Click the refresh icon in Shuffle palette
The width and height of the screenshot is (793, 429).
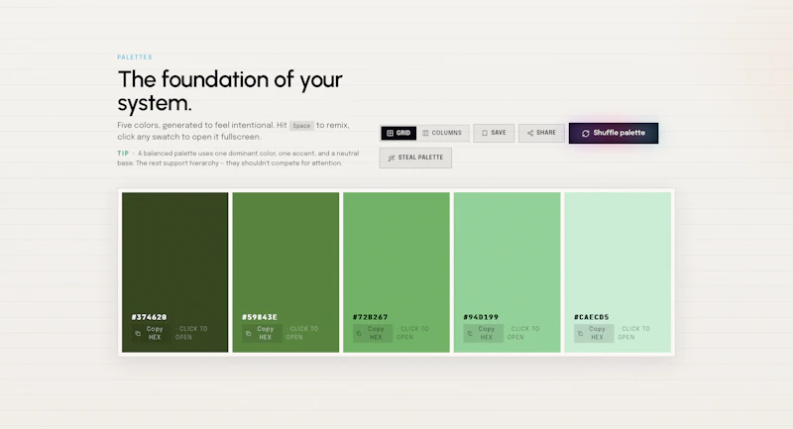[586, 134]
